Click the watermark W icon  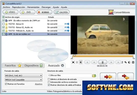(133, 62)
